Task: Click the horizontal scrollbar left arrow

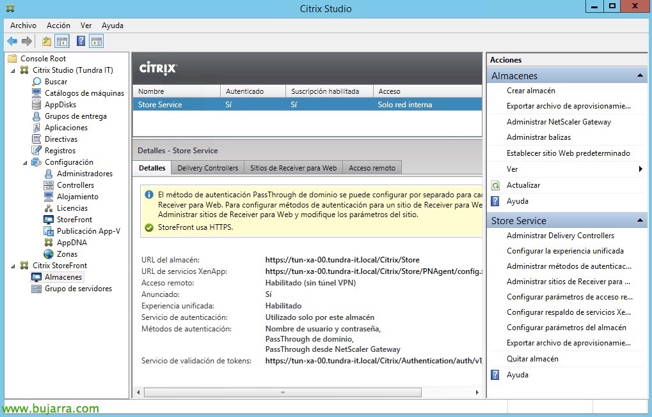Action: (138, 392)
